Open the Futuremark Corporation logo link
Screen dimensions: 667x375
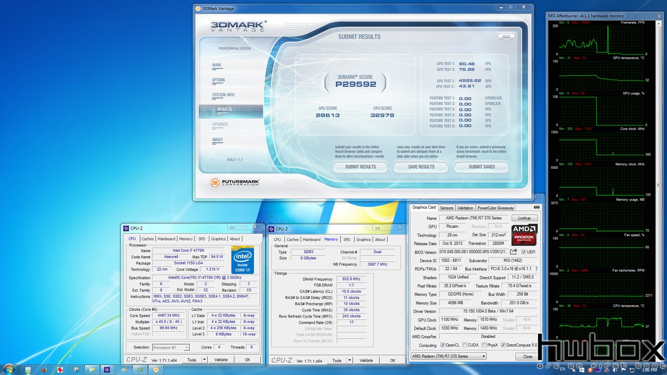coord(235,183)
